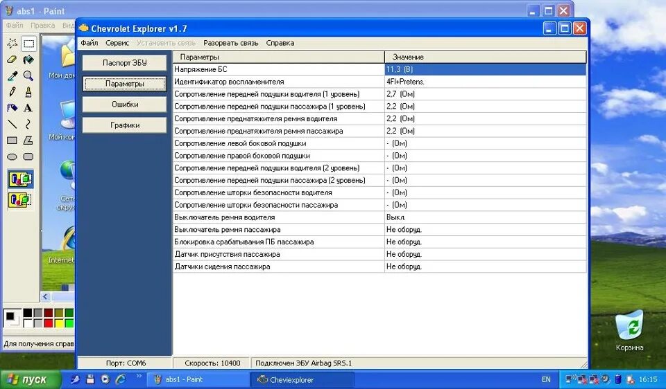Select the Brush tool in Paint
This screenshot has height=389, width=666.
pyautogui.click(x=28, y=92)
